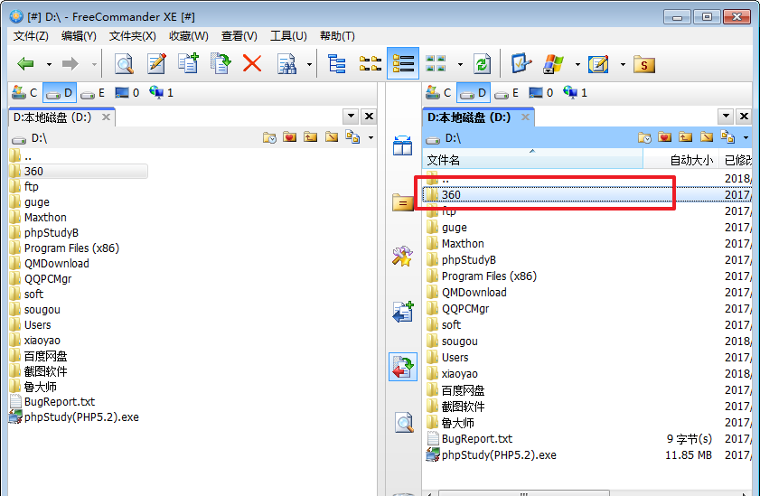This screenshot has height=496, width=760.
Task: Click the Edit file pencil icon
Action: point(156,63)
